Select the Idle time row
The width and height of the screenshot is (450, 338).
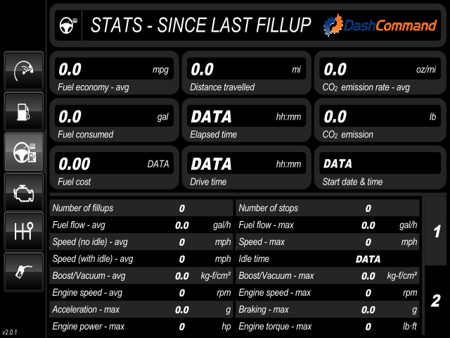(x=328, y=258)
